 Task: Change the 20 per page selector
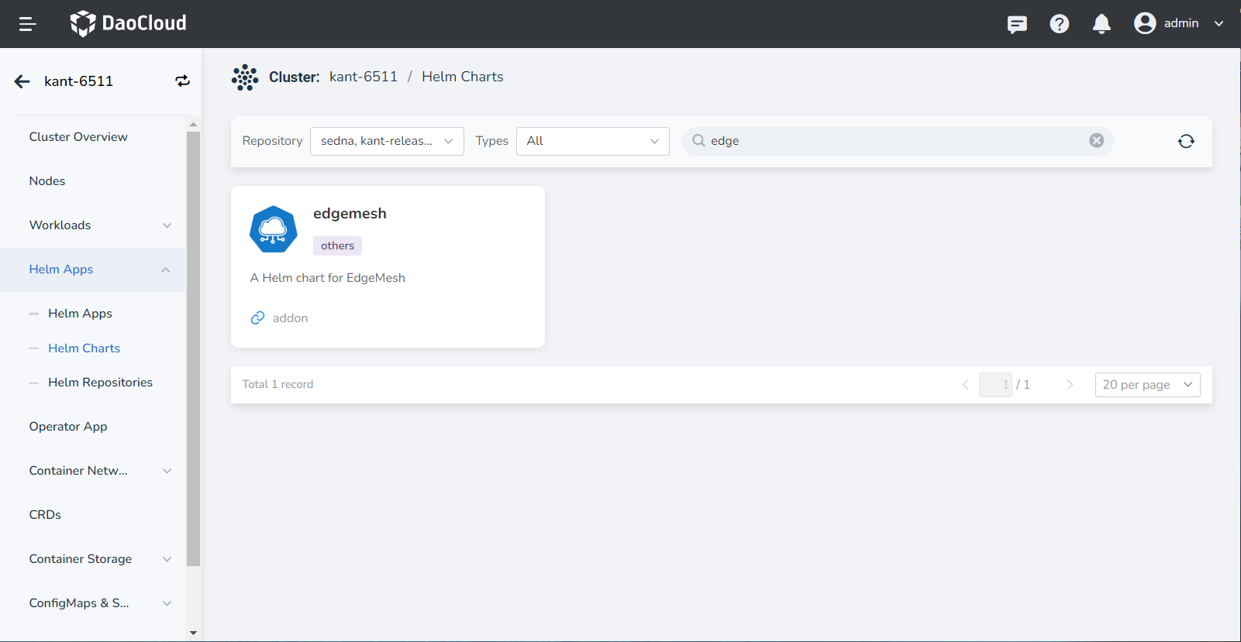pyautogui.click(x=1147, y=385)
